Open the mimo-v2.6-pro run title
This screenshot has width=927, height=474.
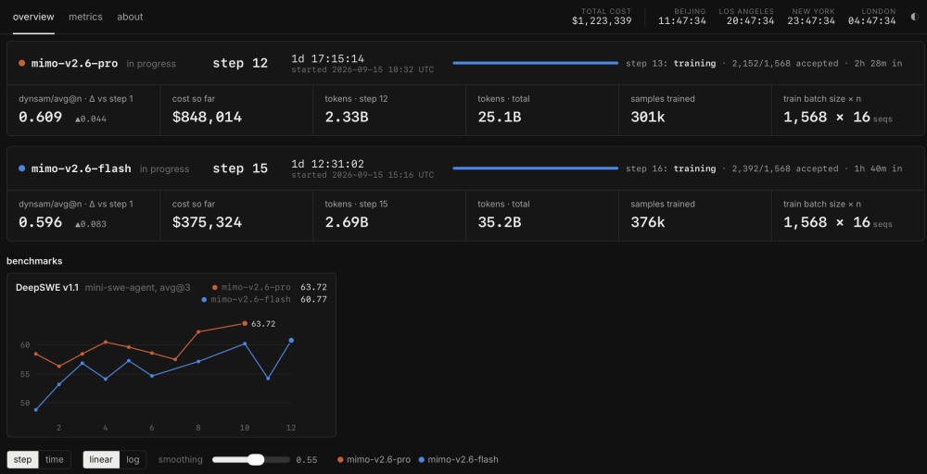[x=74, y=63]
